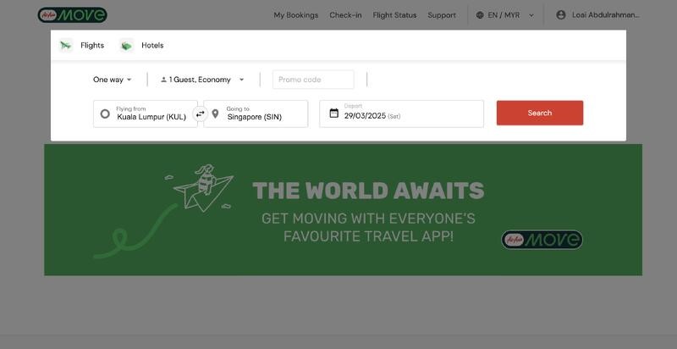Click the paper plane illustration in banner
The height and width of the screenshot is (349, 677).
[x=203, y=188]
